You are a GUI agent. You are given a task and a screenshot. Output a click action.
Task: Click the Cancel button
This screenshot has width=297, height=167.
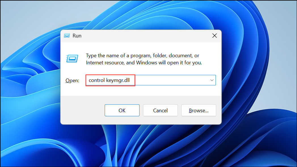pyautogui.click(x=160, y=110)
